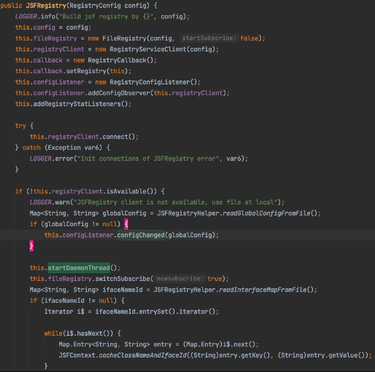Click the false literal in the FileRegistry call

point(249,38)
